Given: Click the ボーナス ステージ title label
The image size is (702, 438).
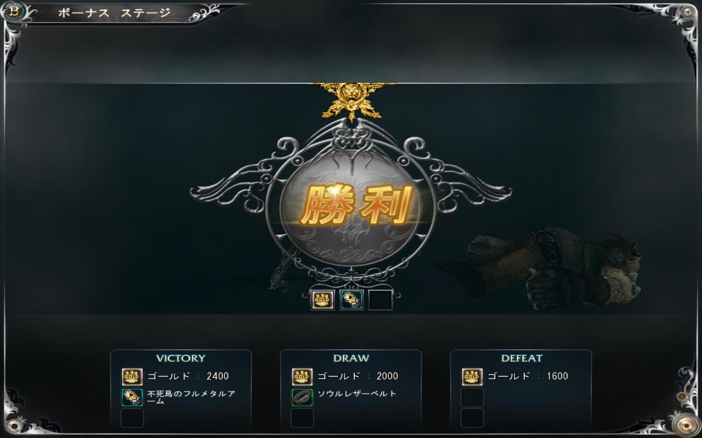Looking at the screenshot, I should coord(114,13).
